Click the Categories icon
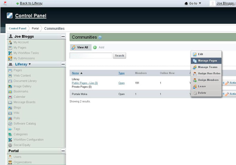This screenshot has height=165, width=236. pos(10,134)
